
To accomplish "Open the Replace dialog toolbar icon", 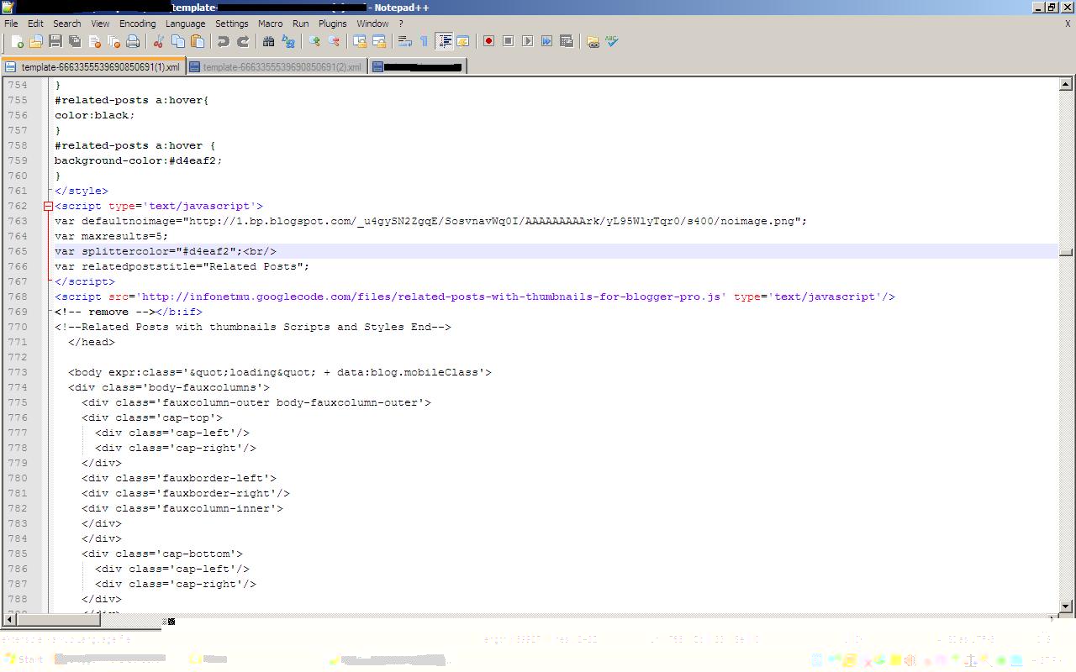I will point(288,41).
